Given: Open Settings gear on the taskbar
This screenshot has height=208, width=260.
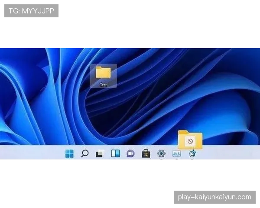Looking at the screenshot, I should [161, 153].
